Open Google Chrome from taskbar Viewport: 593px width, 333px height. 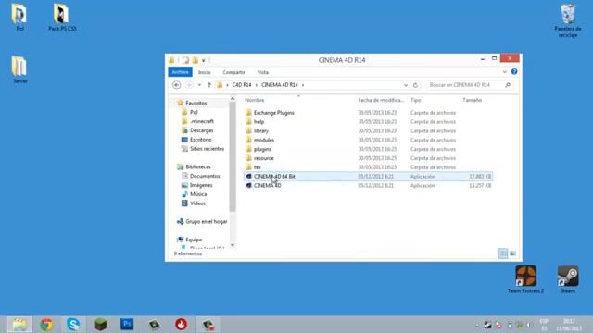pos(46,325)
